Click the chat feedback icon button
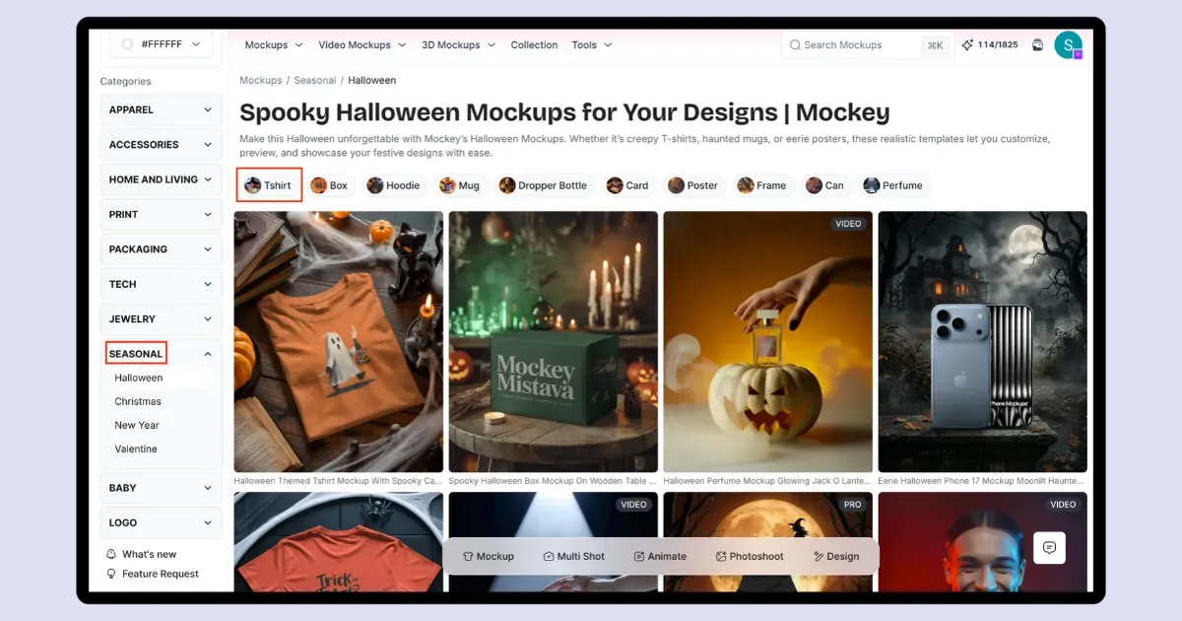This screenshot has height=621, width=1182. pos(1049,548)
